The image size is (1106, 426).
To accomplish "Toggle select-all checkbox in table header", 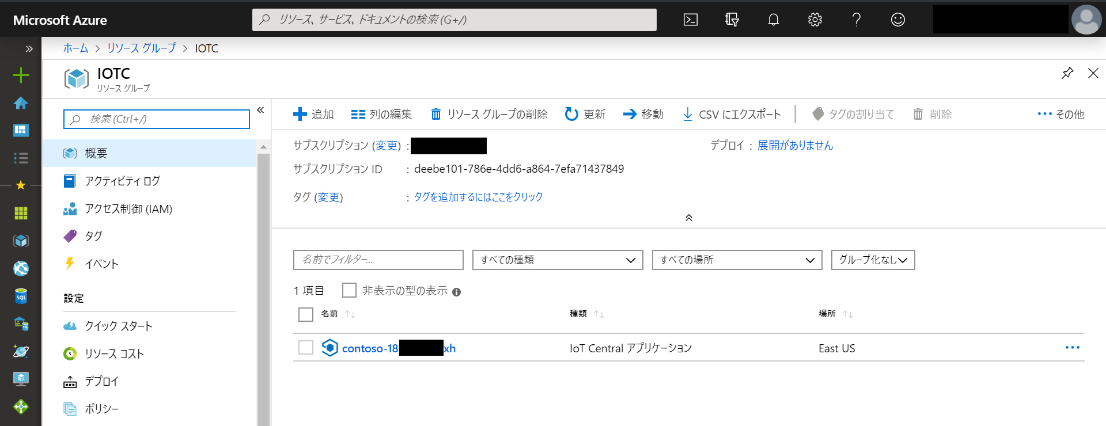I will tap(306, 314).
